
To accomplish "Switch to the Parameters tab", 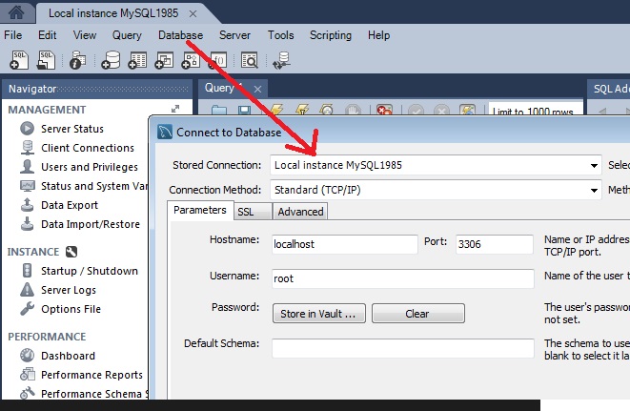I will (200, 211).
